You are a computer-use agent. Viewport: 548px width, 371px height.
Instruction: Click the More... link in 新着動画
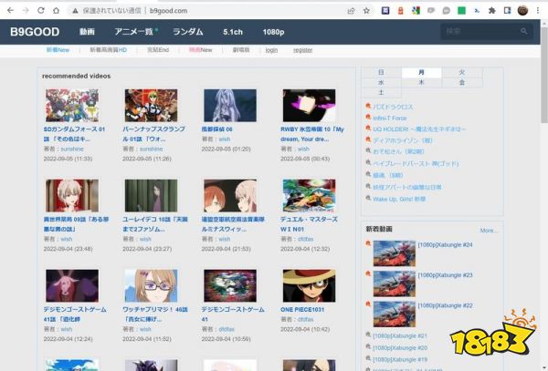pyautogui.click(x=489, y=231)
